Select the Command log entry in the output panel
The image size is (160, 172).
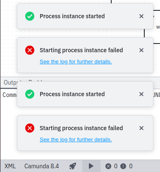coord(10,95)
